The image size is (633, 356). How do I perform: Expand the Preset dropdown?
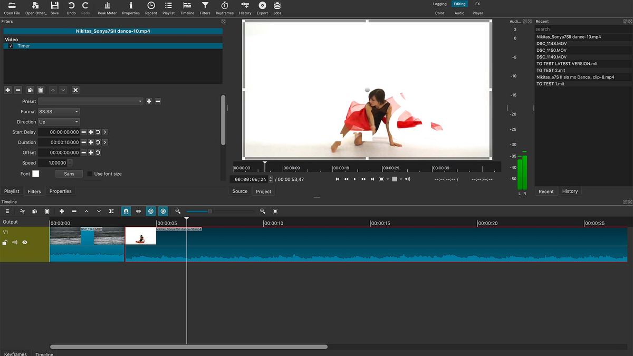[x=90, y=101]
